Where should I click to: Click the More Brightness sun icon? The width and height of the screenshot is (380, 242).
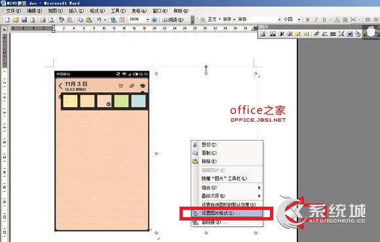point(297,34)
